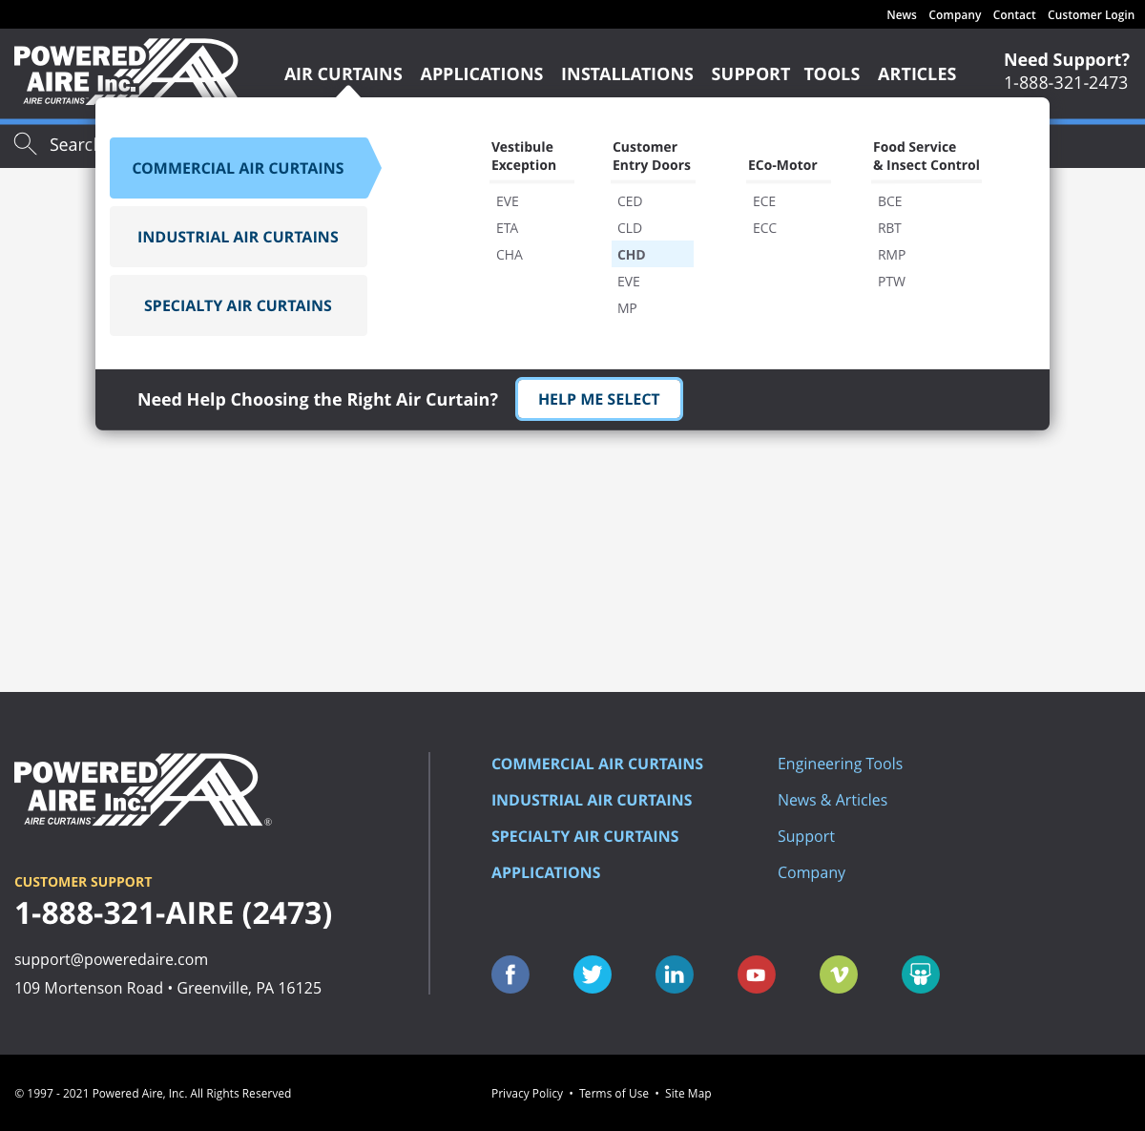This screenshot has width=1145, height=1131.
Task: Open the Installations menu
Action: coord(627,73)
